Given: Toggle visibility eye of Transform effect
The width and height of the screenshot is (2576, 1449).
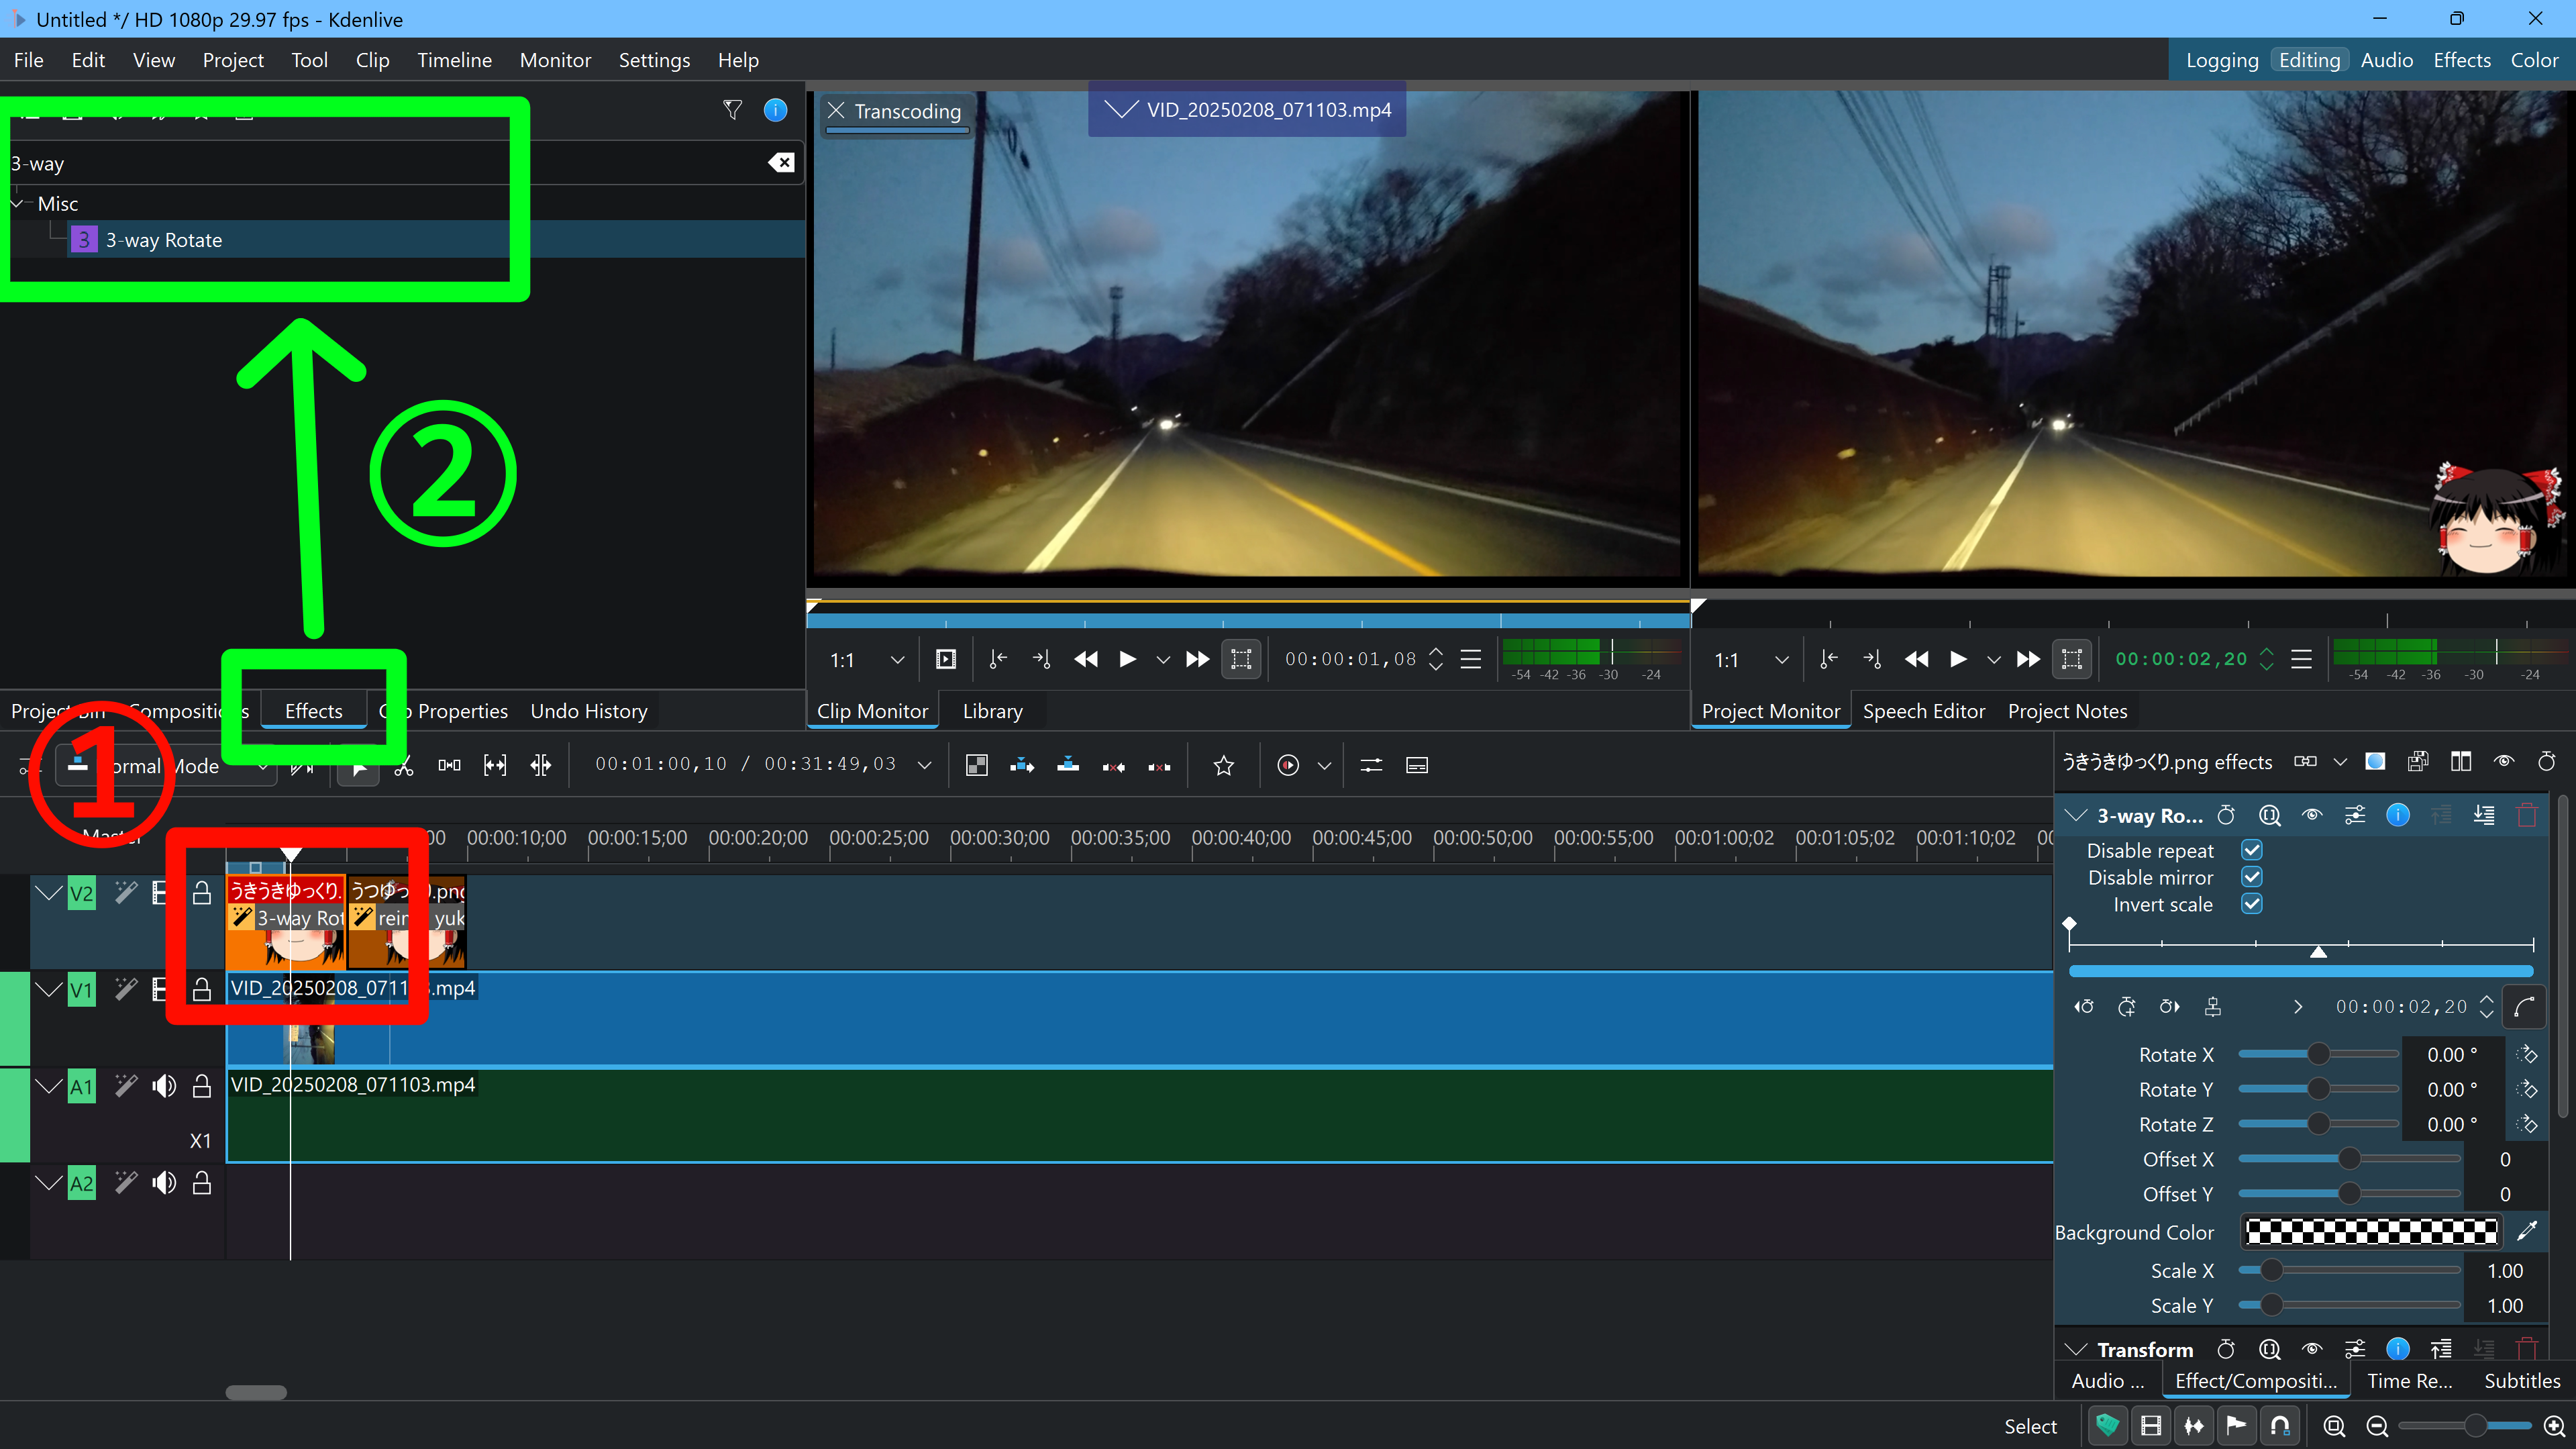Looking at the screenshot, I should [2312, 1349].
